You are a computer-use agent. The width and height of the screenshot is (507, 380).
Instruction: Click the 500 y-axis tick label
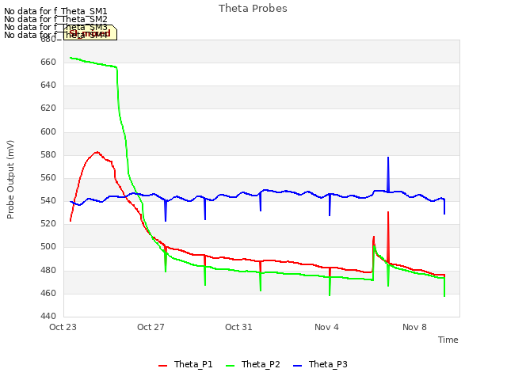coord(48,246)
